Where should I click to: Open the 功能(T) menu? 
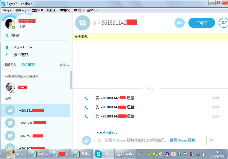click(79, 10)
